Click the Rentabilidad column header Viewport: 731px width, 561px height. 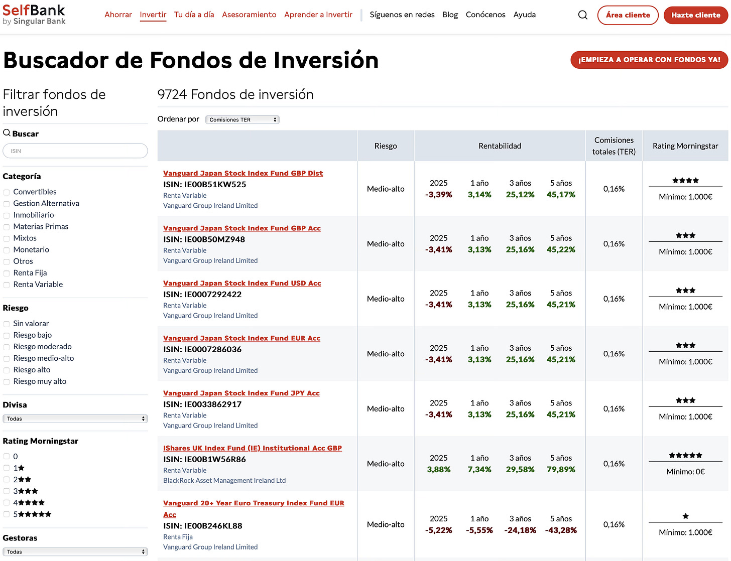[500, 146]
